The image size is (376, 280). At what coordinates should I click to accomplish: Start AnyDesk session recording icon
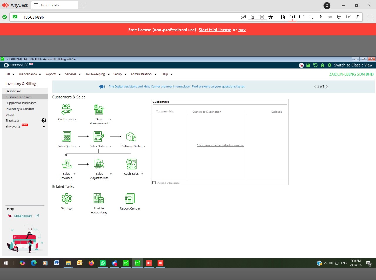(349, 17)
